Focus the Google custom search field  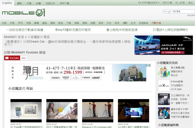(x=179, y=11)
